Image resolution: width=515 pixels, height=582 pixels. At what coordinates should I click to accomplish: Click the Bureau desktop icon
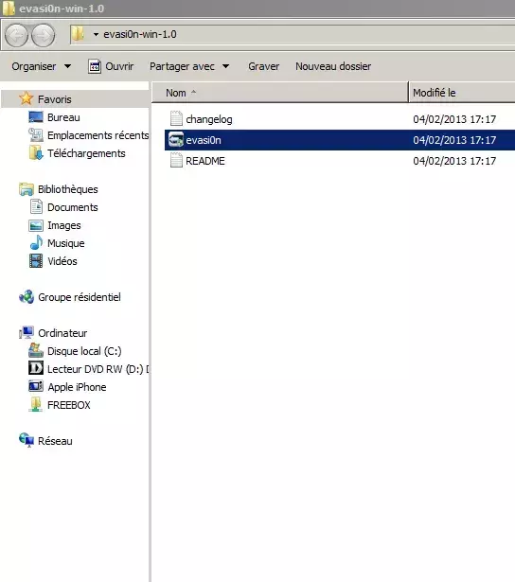coord(36,117)
